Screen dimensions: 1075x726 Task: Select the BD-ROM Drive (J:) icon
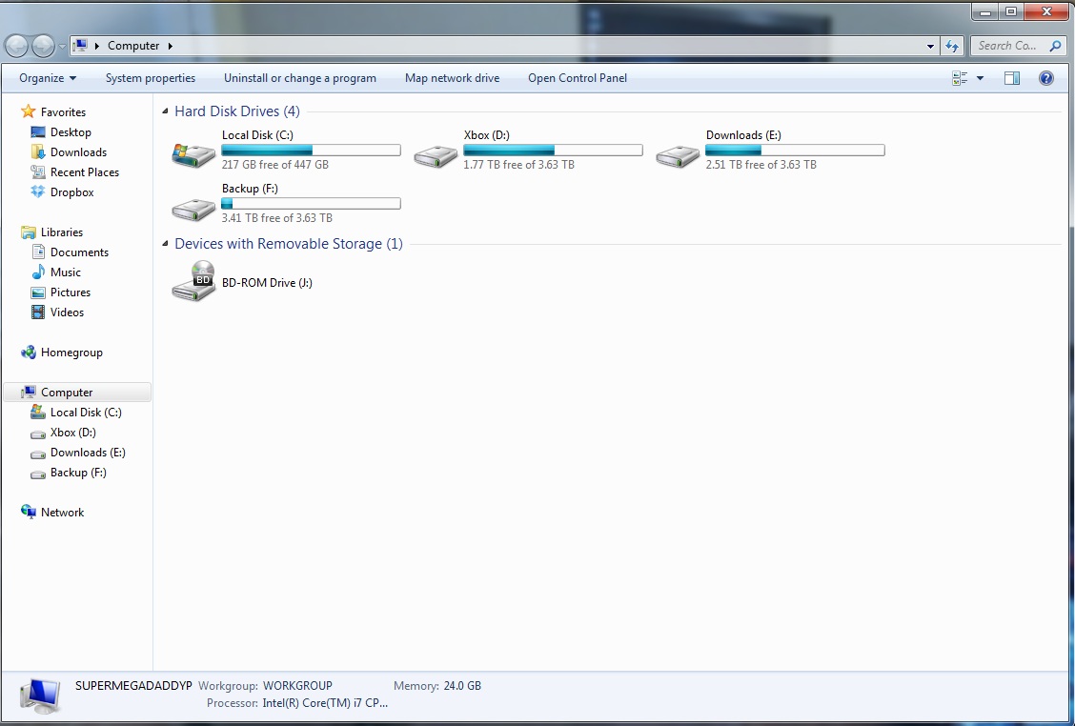(193, 281)
